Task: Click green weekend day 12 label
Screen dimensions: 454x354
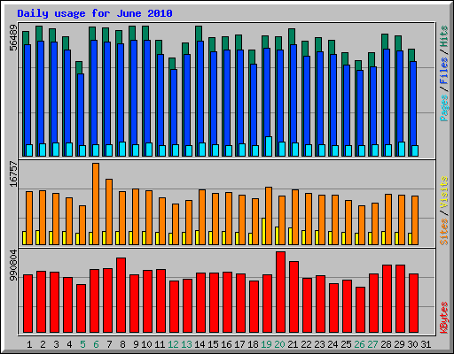Action: (x=173, y=344)
